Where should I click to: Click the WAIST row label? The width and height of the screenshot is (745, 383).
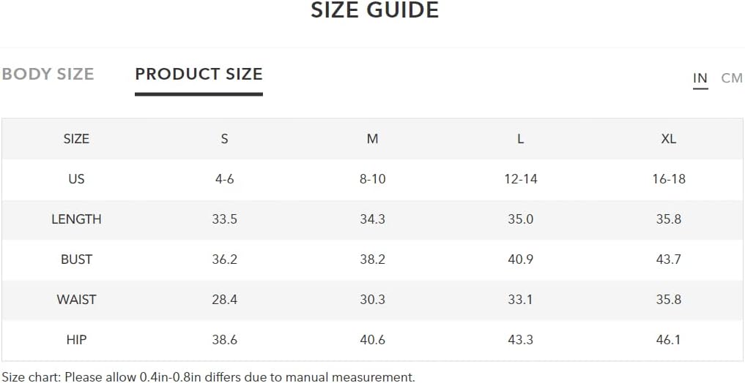pyautogui.click(x=76, y=300)
